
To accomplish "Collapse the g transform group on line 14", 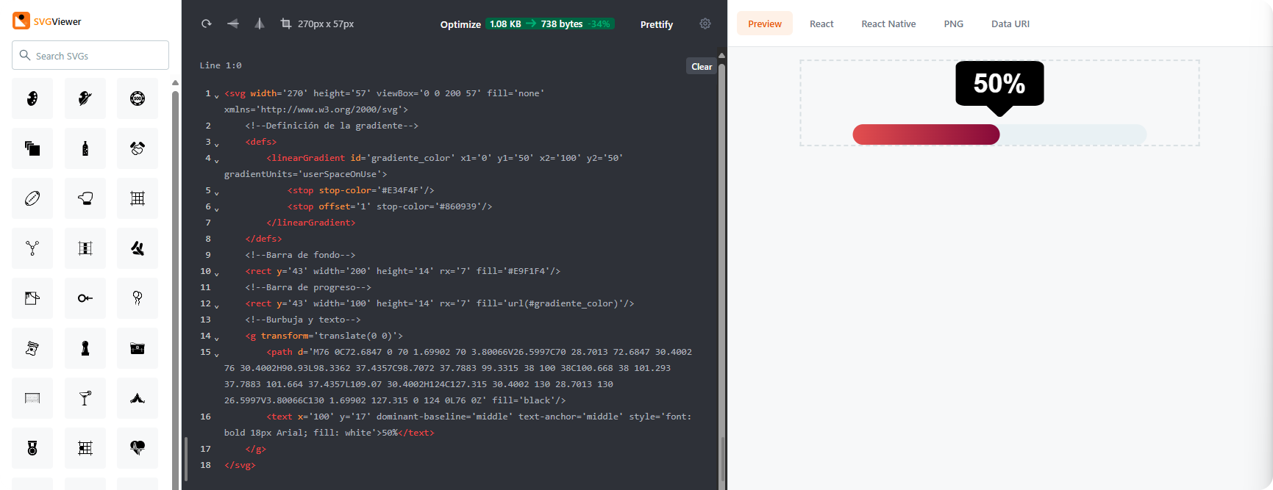I will click(216, 338).
